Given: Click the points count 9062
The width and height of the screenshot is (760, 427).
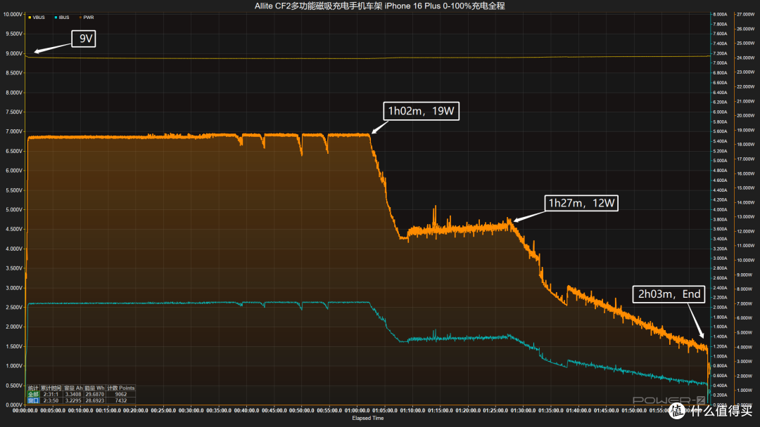Looking at the screenshot, I should click(121, 394).
